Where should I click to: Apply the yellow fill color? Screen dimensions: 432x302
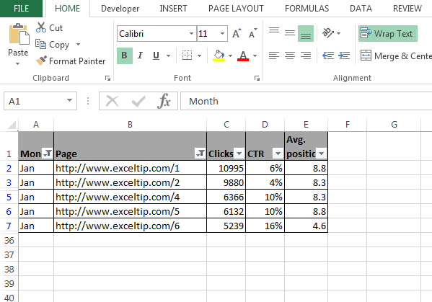click(x=219, y=55)
